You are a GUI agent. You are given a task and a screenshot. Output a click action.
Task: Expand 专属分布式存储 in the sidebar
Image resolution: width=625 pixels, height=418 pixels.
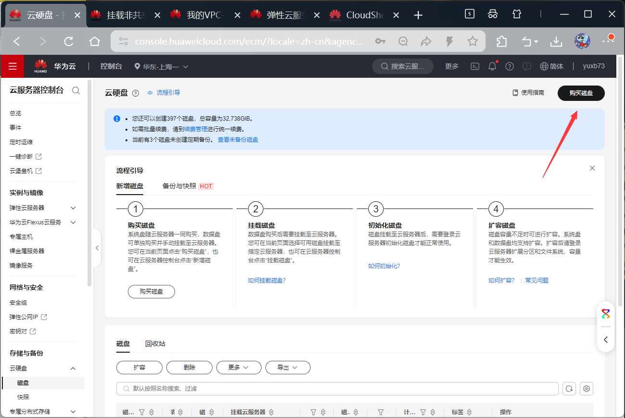pyautogui.click(x=73, y=412)
